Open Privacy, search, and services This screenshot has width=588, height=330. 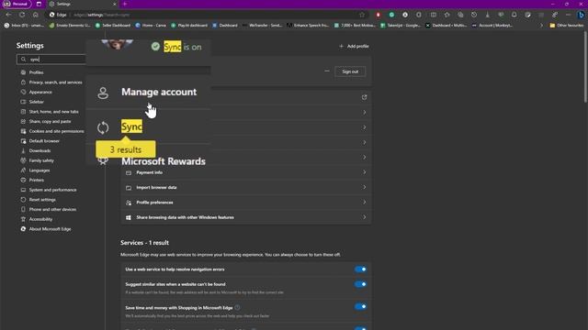point(55,82)
